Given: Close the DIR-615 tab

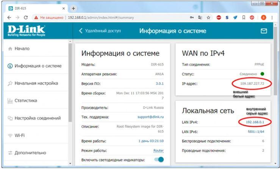Looking at the screenshot, I should coord(64,8).
